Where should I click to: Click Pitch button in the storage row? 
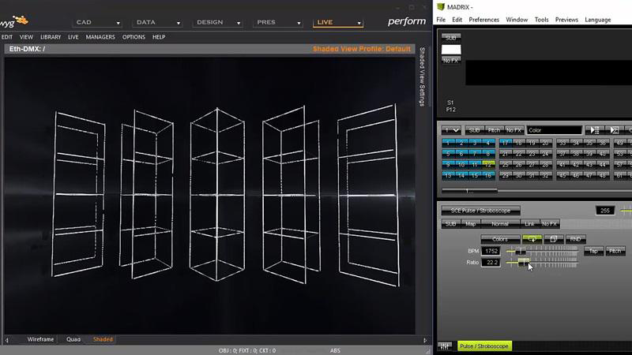(493, 130)
